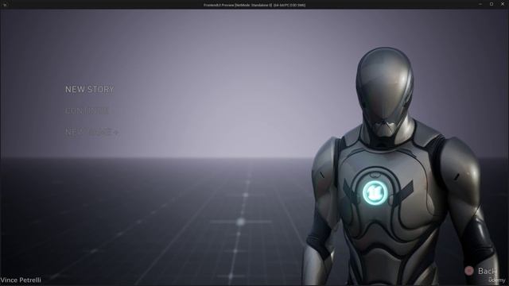The image size is (509, 286).
Task: Select the faded NEW GAME+ option
Action: pyautogui.click(x=92, y=132)
